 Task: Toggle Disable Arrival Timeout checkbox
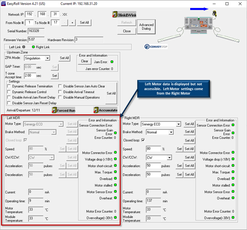coord(60,92)
